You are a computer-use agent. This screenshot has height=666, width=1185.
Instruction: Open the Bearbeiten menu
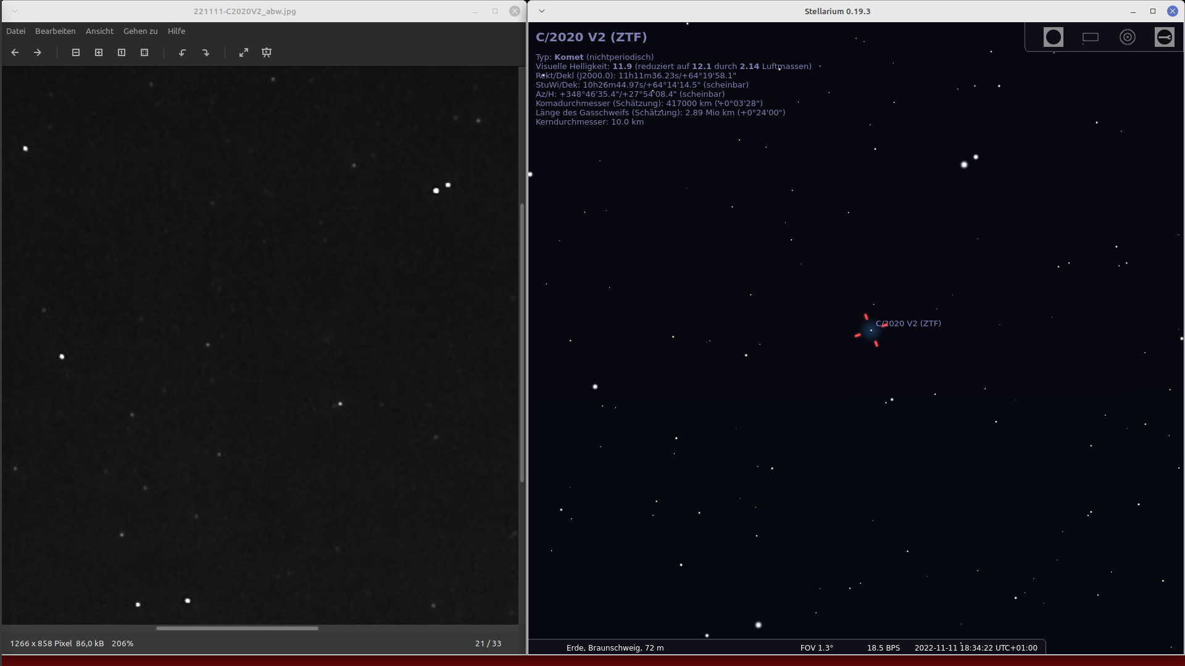tap(56, 31)
